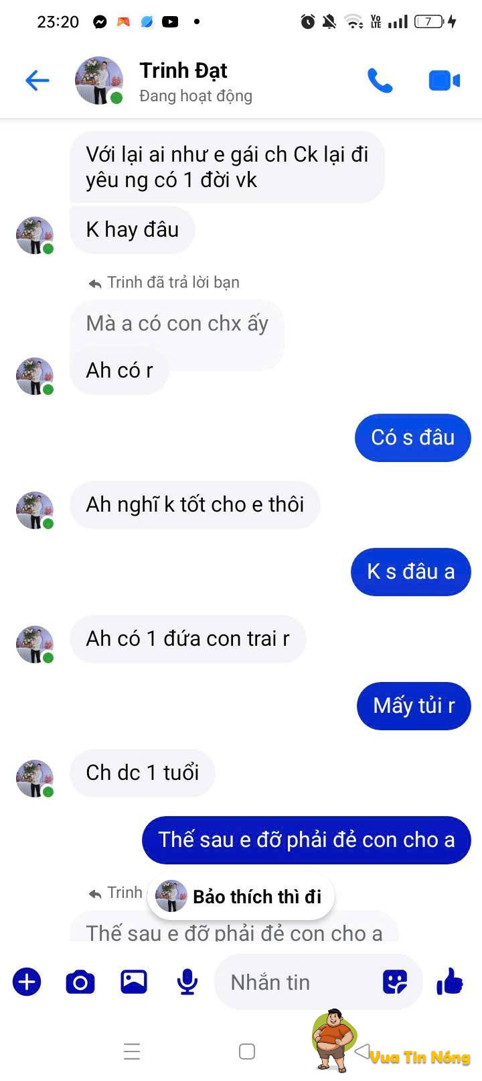Viewport: 482px width, 1081px height.
Task: Tap the 'Ah có 1 đứa con trai r' message
Action: pyautogui.click(x=188, y=638)
